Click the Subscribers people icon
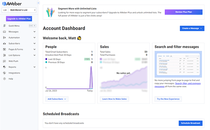 (4, 43)
